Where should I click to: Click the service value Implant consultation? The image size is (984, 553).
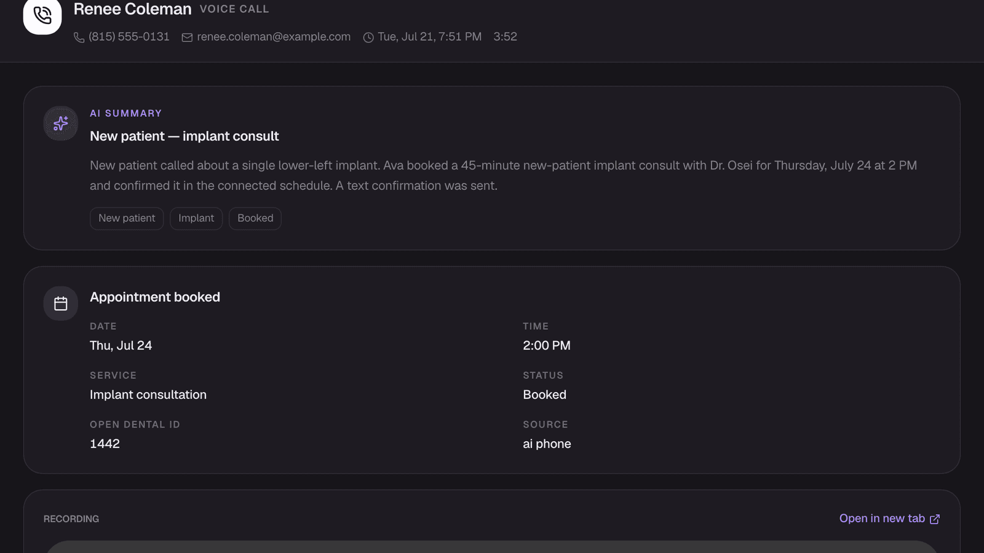(x=148, y=394)
